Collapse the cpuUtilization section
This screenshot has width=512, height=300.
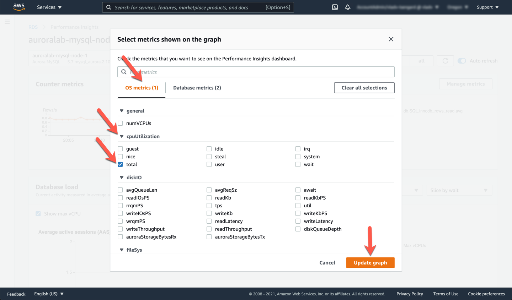tap(122, 136)
